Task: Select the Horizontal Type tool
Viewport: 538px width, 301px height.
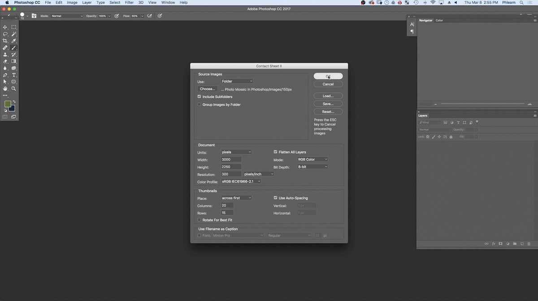Action: pos(14,75)
